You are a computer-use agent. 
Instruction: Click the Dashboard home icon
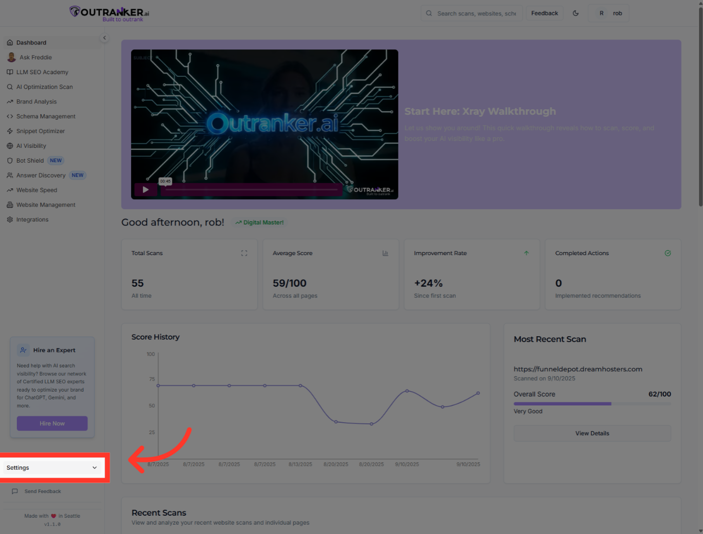pyautogui.click(x=10, y=43)
